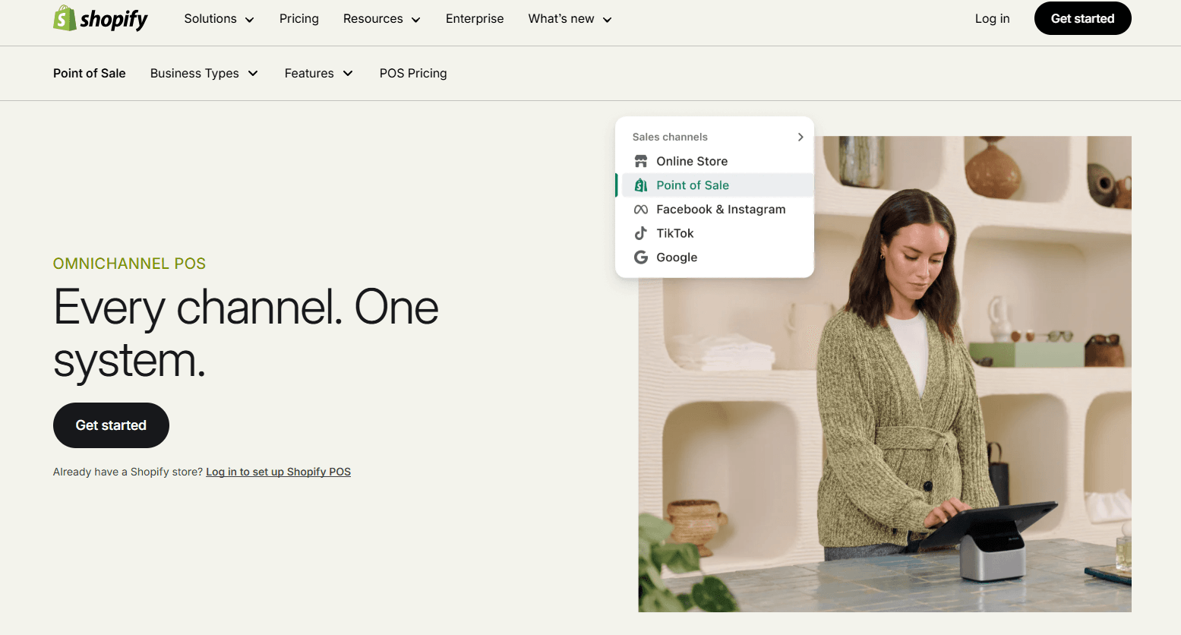Go to Enterprise in top navigation
Viewport: 1181px width, 635px height.
(x=475, y=19)
